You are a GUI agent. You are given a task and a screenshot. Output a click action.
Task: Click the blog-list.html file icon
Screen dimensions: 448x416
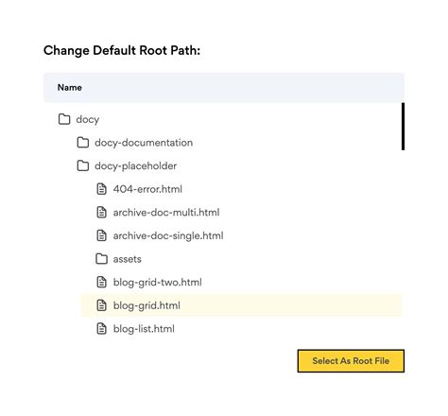pos(101,329)
